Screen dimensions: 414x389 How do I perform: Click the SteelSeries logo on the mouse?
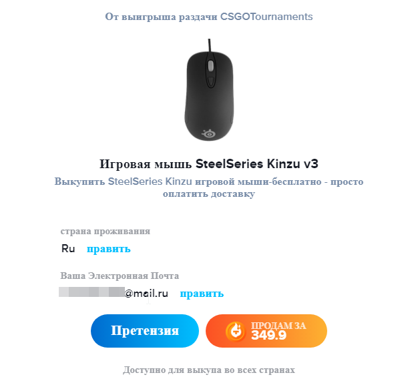208,133
